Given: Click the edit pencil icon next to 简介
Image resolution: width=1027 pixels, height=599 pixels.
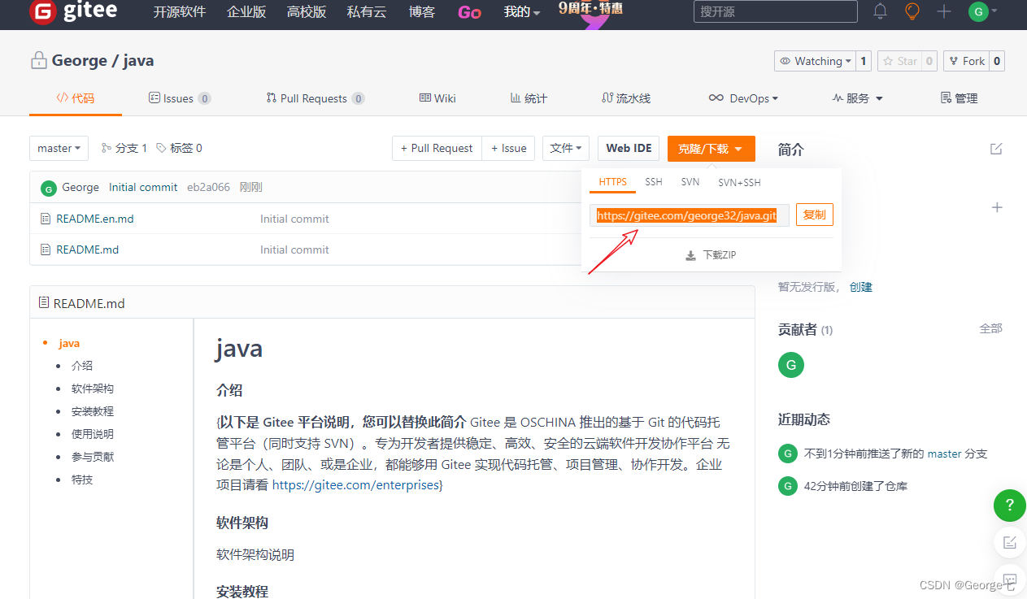Looking at the screenshot, I should pos(996,149).
